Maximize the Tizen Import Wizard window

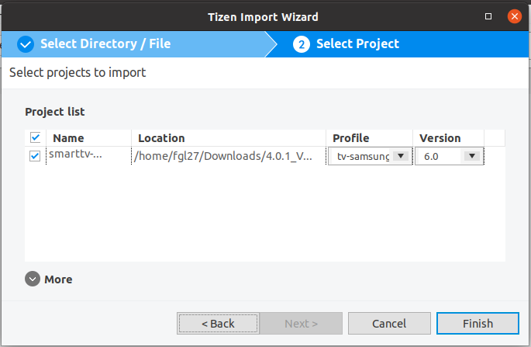pyautogui.click(x=488, y=16)
